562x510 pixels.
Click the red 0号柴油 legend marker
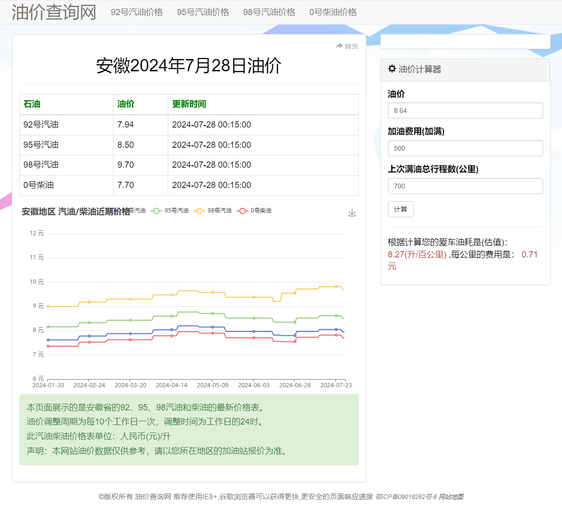click(x=242, y=211)
